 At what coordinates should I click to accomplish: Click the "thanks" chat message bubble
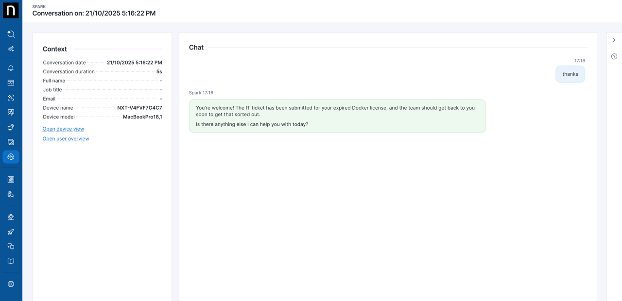(x=570, y=74)
